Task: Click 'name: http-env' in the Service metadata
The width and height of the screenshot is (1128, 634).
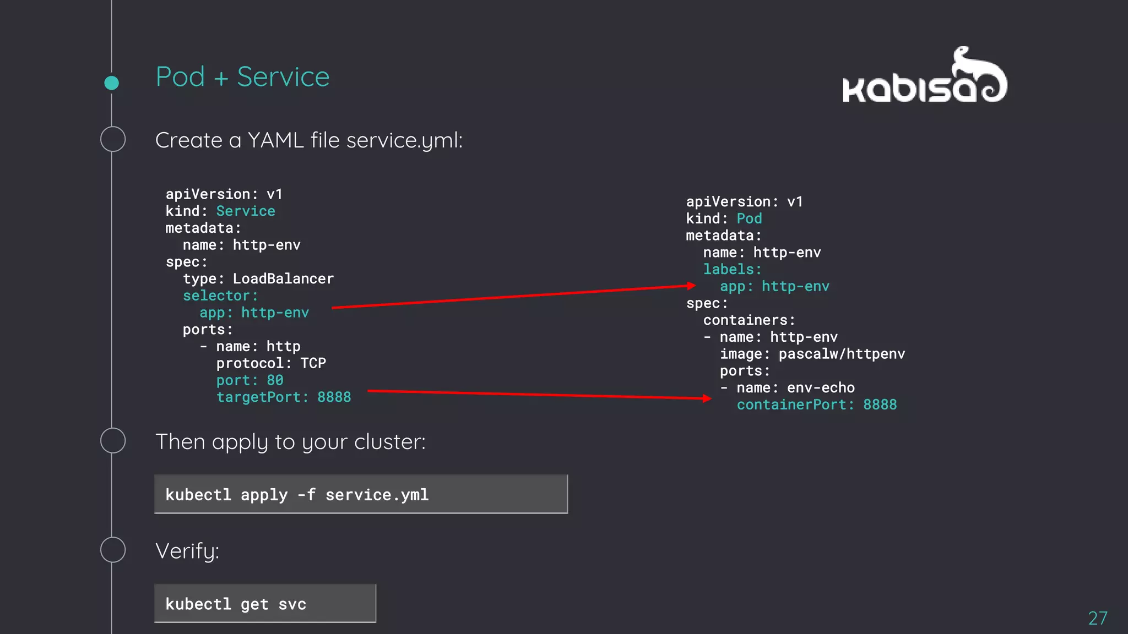Action: pyautogui.click(x=242, y=245)
